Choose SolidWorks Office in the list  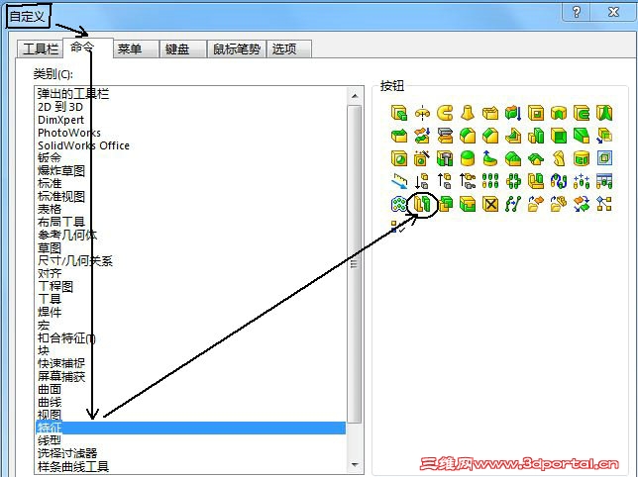83,145
